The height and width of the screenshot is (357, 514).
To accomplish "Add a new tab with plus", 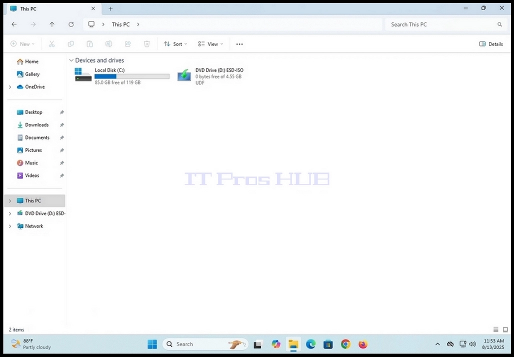I will coord(110,9).
